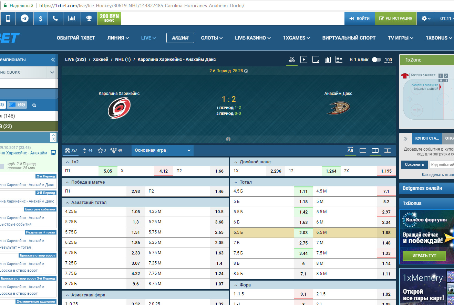Screen dimensions: 454x305
Task: Click the telephone callback icon
Action: 55,18
